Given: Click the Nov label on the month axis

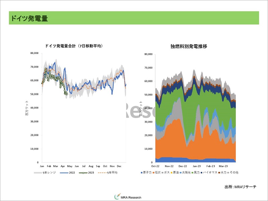Looking at the screenshot, I should [112, 166].
